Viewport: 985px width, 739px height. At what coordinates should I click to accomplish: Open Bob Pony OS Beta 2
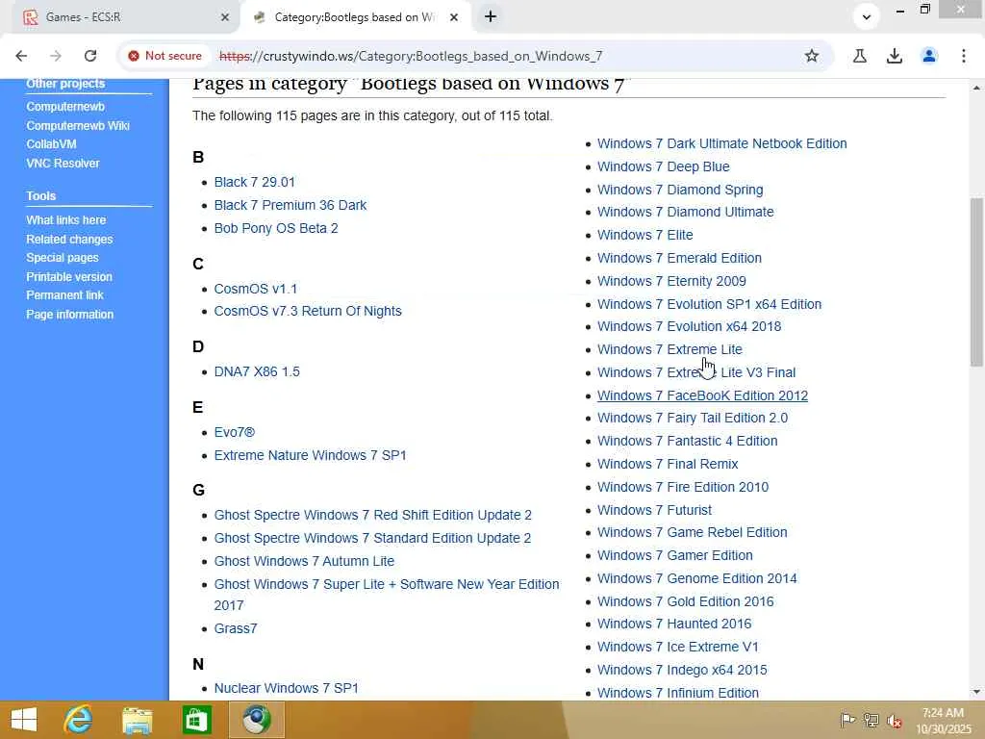276,228
